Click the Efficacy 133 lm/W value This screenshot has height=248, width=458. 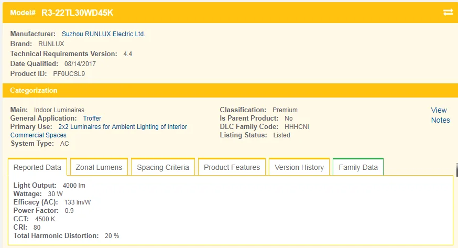[77, 202]
